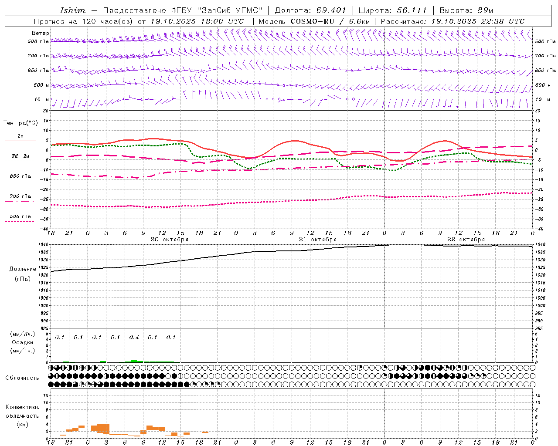This screenshot has width=558, height=446.
Task: Click the "Конвективн." convective cloud label
Action: point(23,407)
